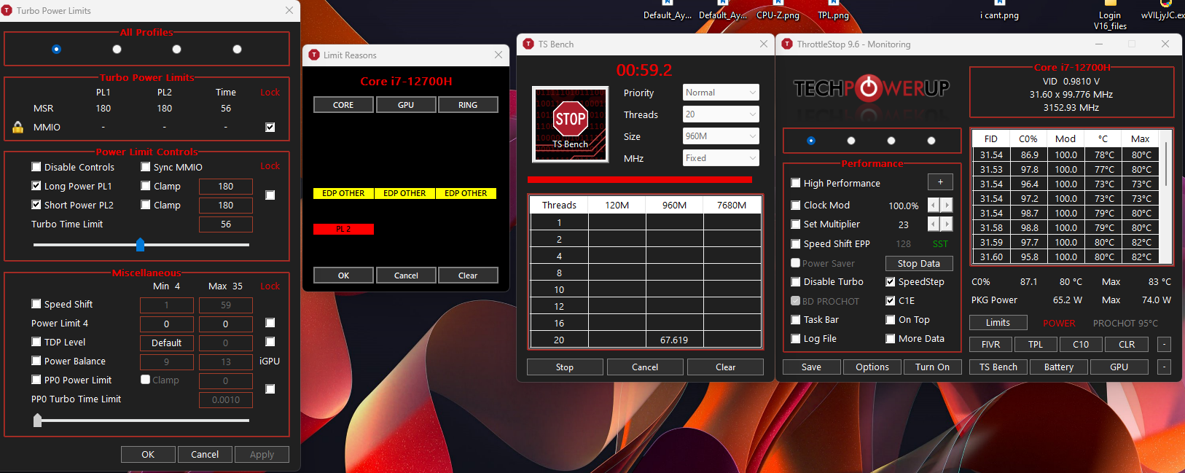Toggle the MMIO Lock checkbox
This screenshot has width=1185, height=473.
270,128
